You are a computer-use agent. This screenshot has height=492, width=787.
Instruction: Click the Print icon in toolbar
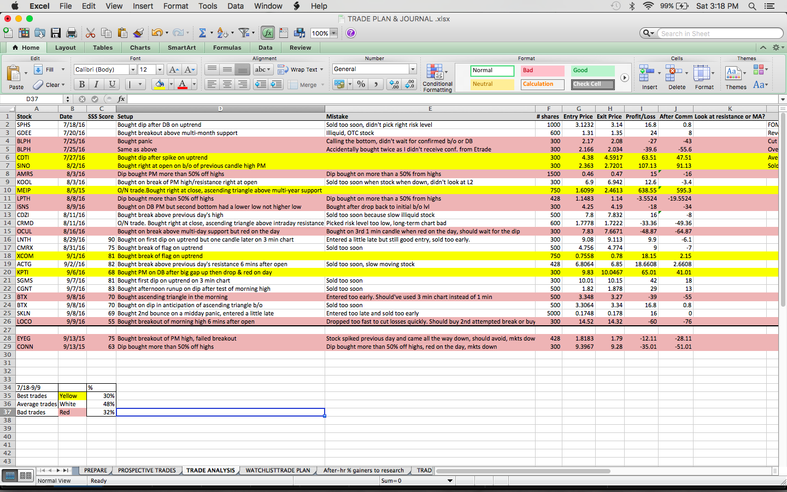click(x=72, y=33)
